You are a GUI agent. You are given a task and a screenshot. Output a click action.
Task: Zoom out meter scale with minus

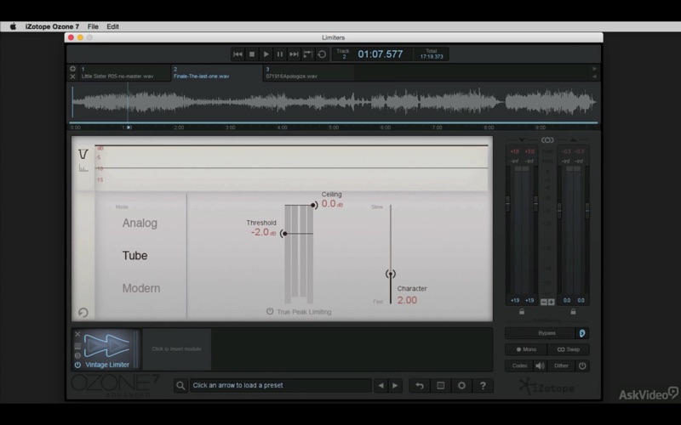click(x=544, y=302)
